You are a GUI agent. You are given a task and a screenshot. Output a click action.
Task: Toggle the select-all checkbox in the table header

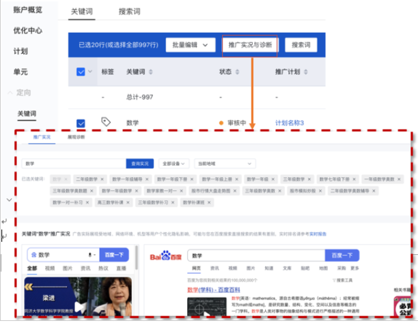81,72
